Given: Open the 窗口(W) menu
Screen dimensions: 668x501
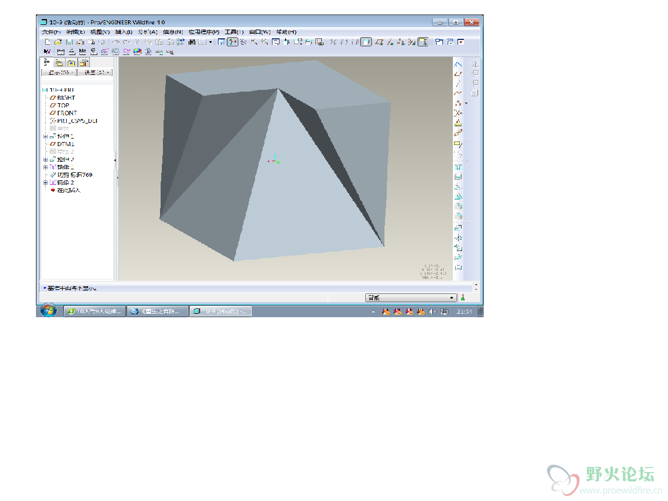Looking at the screenshot, I should 260,32.
